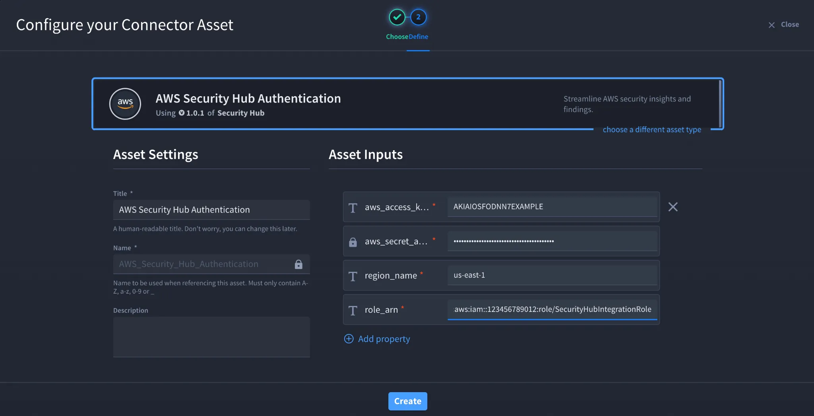Click the aws_access_k... property label

(397, 207)
